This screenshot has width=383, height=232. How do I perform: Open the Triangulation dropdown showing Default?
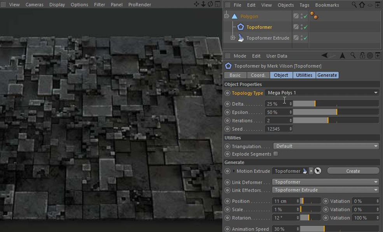pos(326,146)
